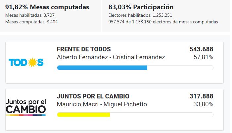Screen dimensions: 232x133
Task: Click Mesas computadas: 3.404 text
Action: tap(31, 22)
